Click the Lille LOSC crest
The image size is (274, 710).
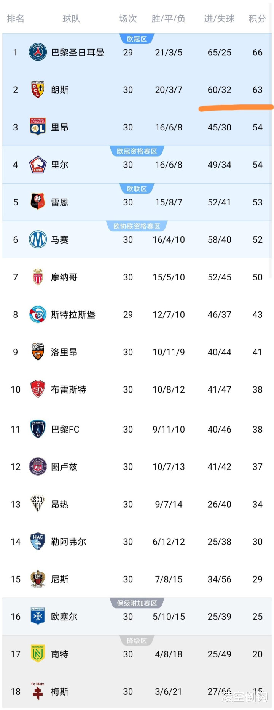[x=38, y=165]
